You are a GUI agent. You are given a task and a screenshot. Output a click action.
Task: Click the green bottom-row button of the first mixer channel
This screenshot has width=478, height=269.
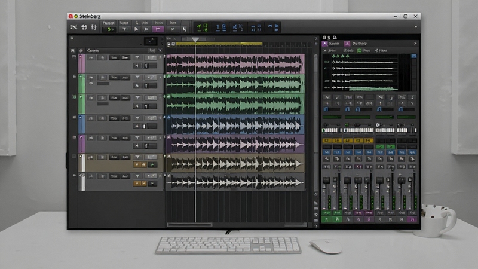click(x=327, y=219)
